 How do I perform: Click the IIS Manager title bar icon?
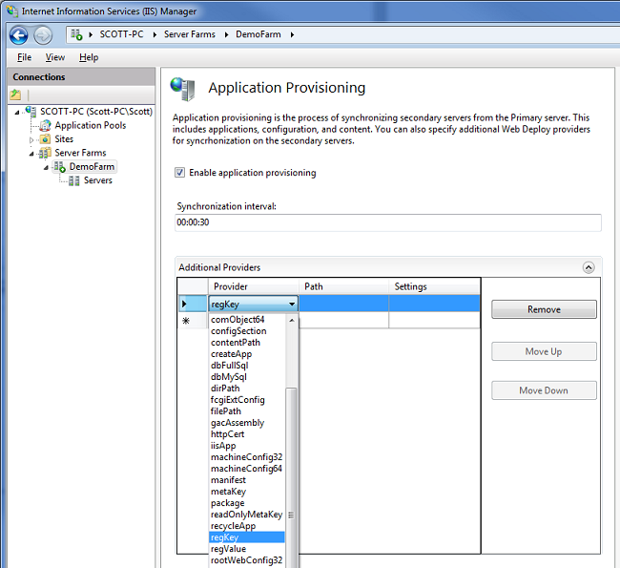pyautogui.click(x=12, y=11)
